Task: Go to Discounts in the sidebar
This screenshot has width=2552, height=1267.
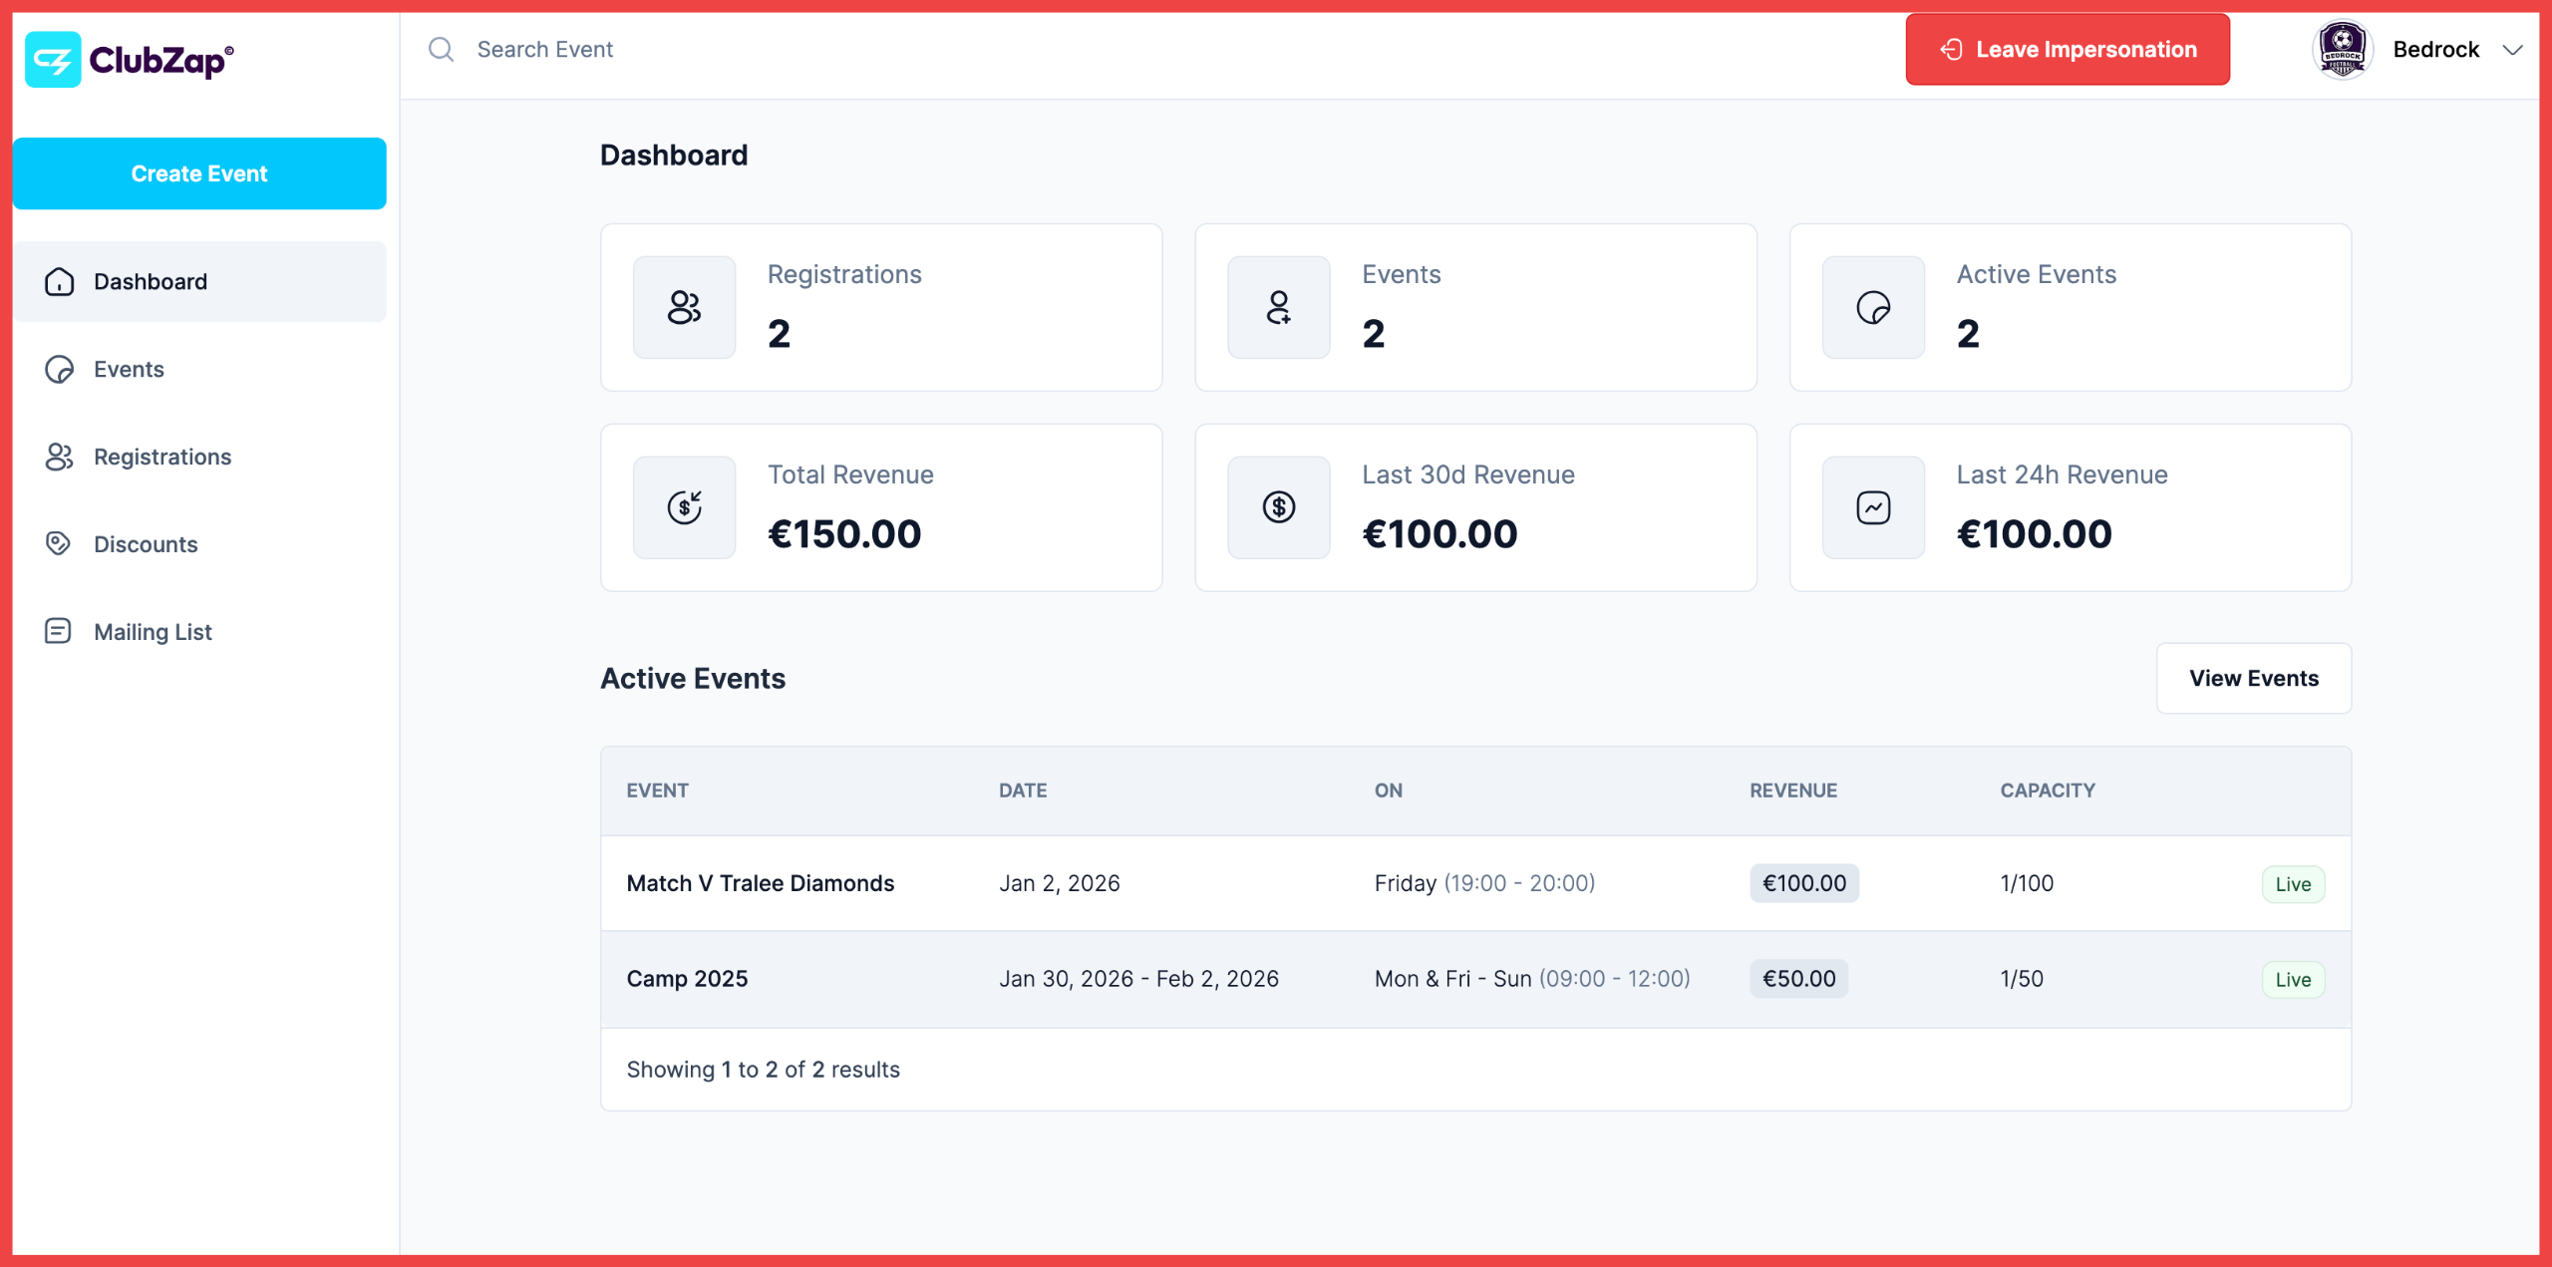Action: pyautogui.click(x=199, y=544)
